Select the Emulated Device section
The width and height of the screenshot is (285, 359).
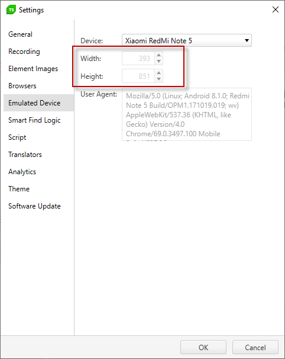[38, 103]
